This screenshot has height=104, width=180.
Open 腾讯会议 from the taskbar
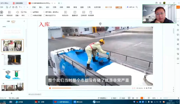tap(78, 102)
